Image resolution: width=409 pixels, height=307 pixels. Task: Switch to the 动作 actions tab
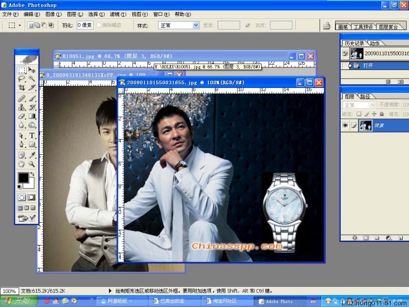[x=375, y=43]
